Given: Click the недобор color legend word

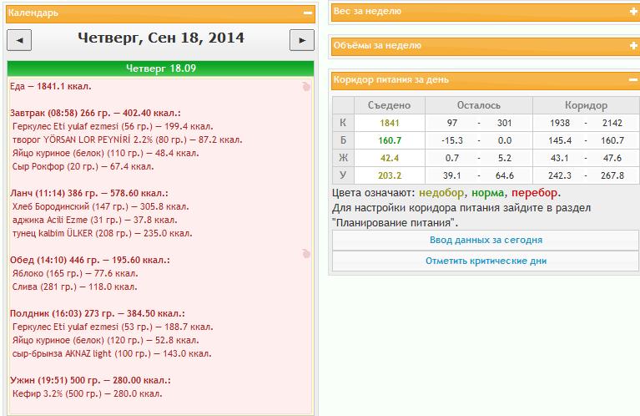Looking at the screenshot, I should [441, 193].
